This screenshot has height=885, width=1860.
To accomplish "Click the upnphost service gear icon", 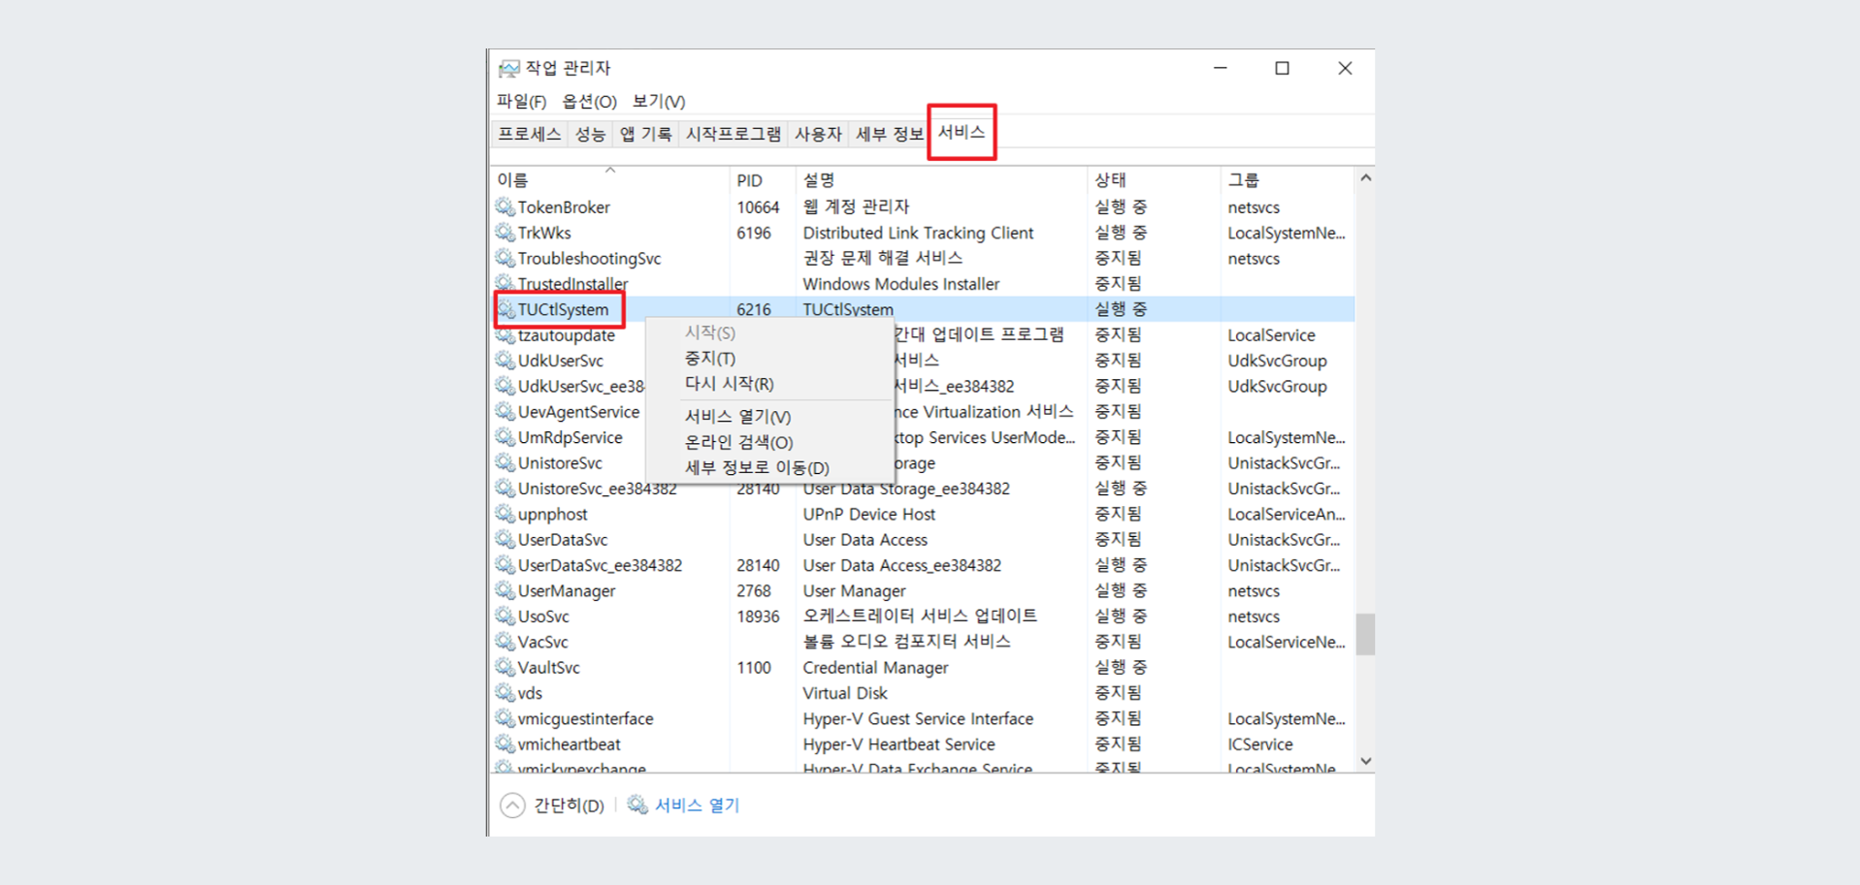I will [505, 514].
